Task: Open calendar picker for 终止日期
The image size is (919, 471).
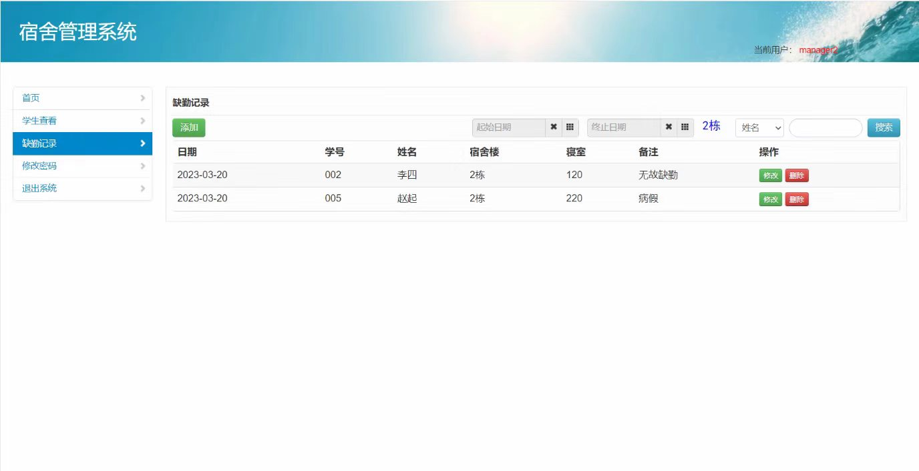Action: pyautogui.click(x=685, y=127)
